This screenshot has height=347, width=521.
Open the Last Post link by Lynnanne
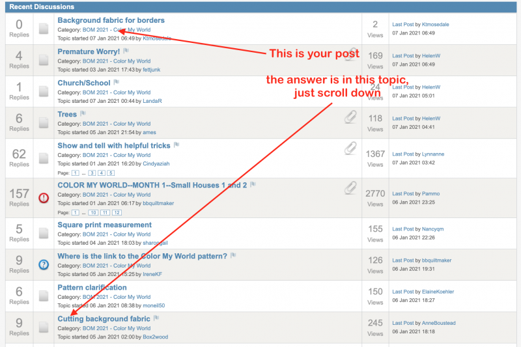[403, 154]
